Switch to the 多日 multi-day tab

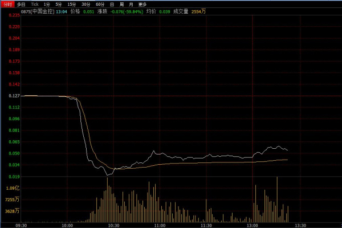pos(21,5)
